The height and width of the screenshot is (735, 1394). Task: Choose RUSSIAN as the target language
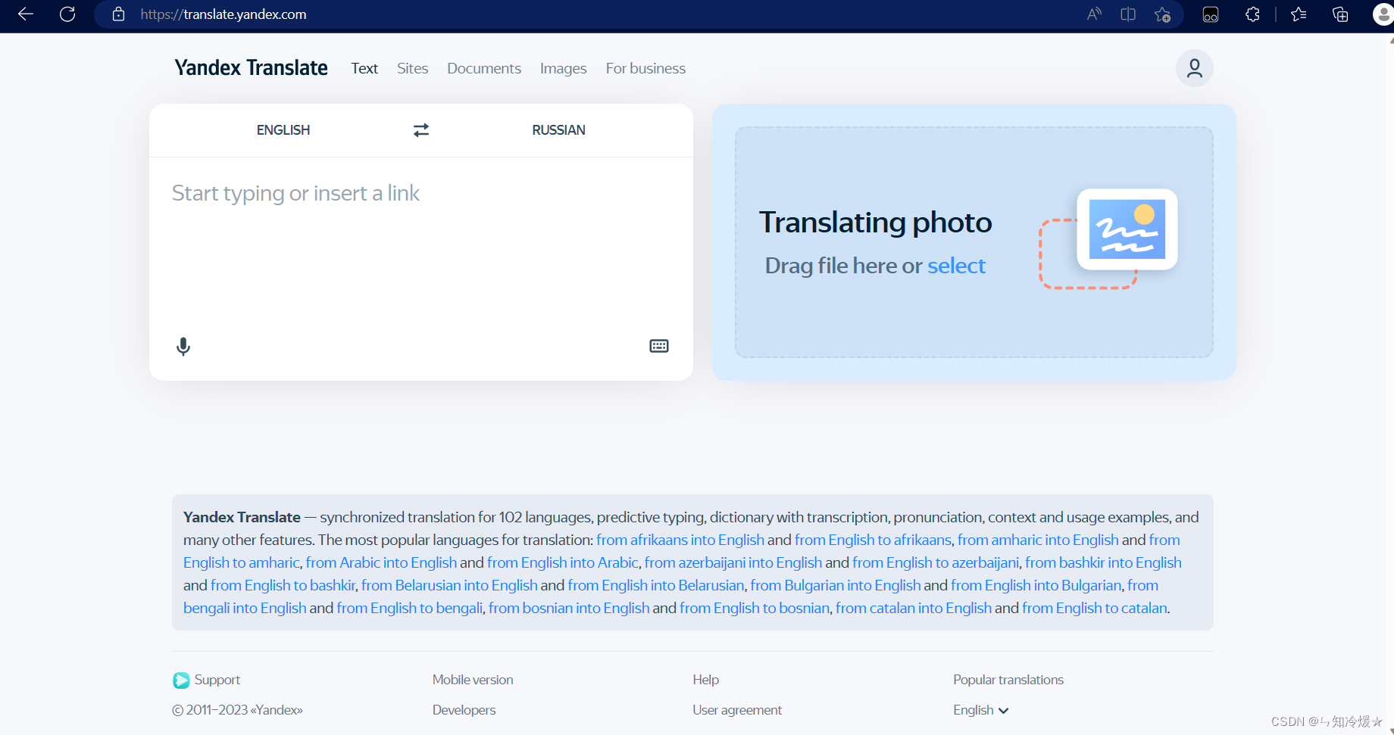point(559,130)
